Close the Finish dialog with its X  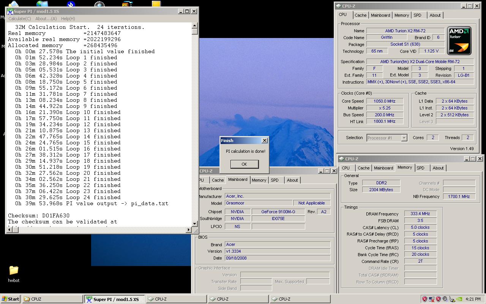(x=265, y=141)
